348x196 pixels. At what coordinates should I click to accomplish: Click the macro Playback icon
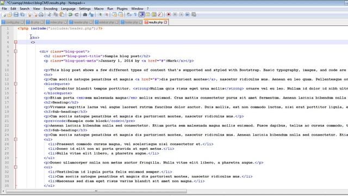pyautogui.click(x=181, y=15)
